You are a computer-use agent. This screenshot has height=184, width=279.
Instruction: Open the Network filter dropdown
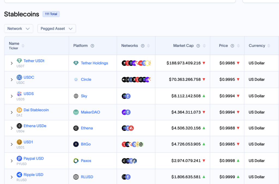[19, 28]
